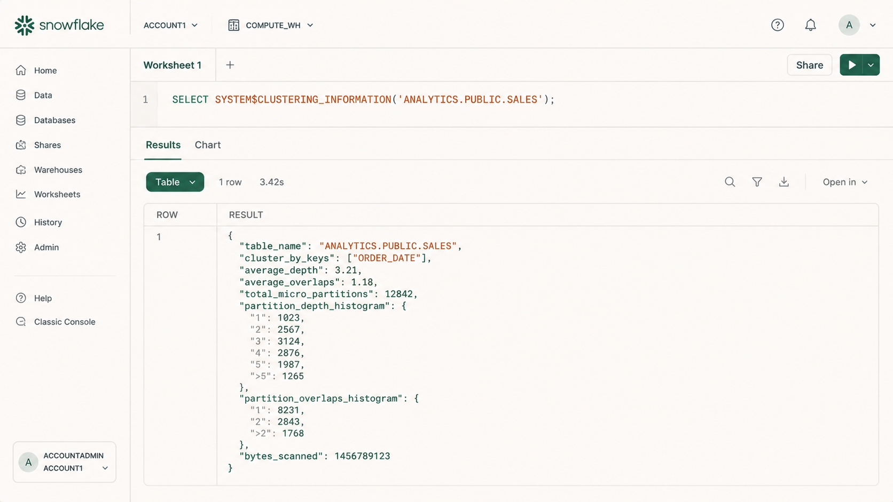Click the average_depth value 3.21
Viewport: 893px width, 502px height.
tap(346, 270)
